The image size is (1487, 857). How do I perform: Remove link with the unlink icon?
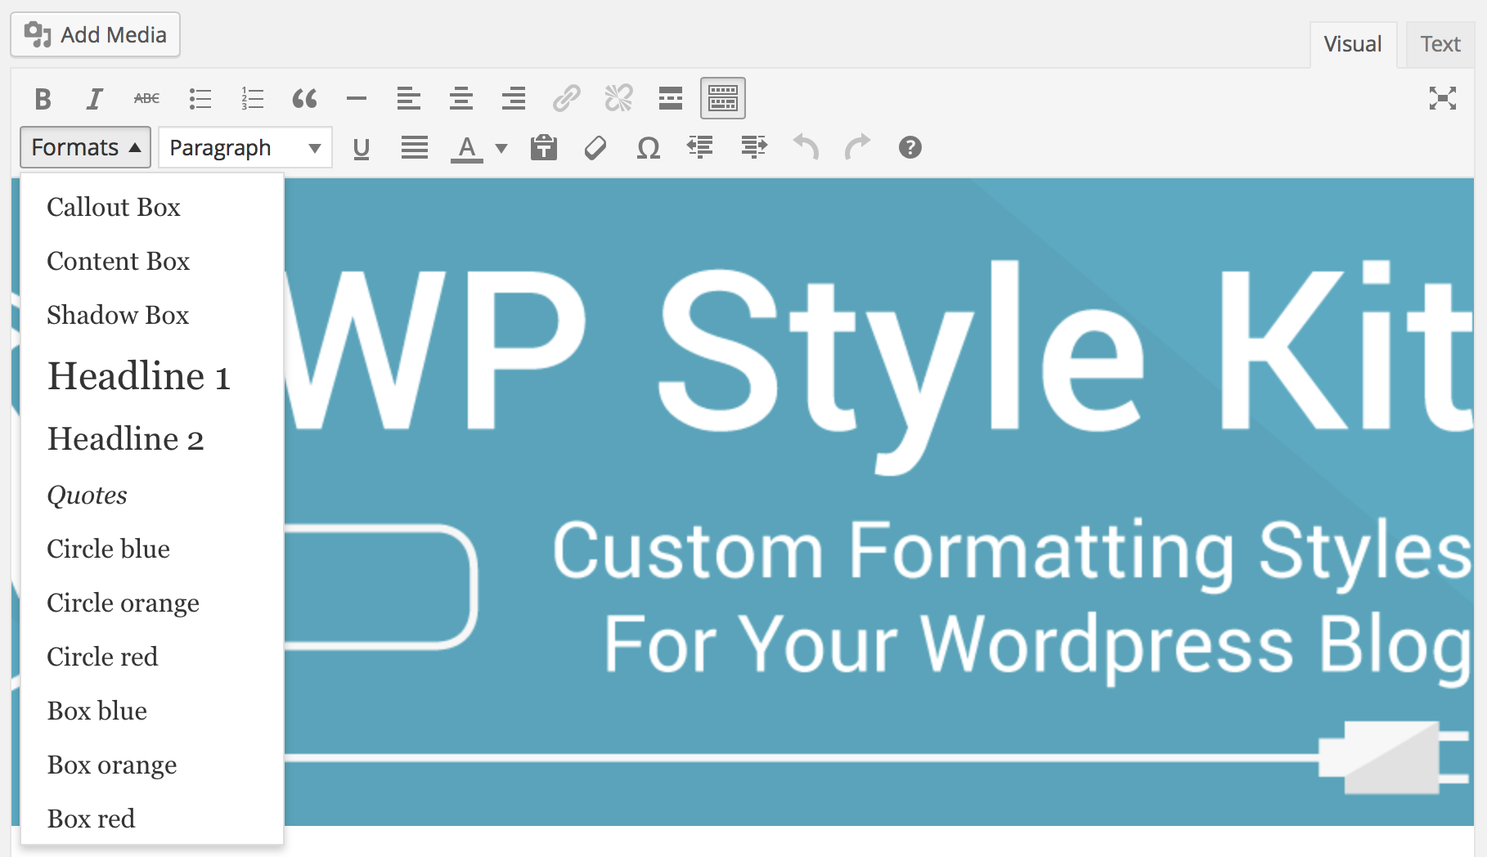(618, 99)
